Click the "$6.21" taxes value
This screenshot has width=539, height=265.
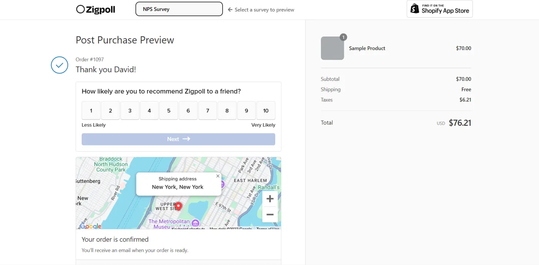tap(465, 100)
